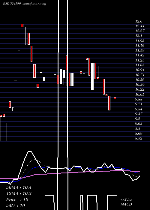Click the 11.76 price axis label
The width and height of the screenshot is (150, 210).
click(x=140, y=46)
